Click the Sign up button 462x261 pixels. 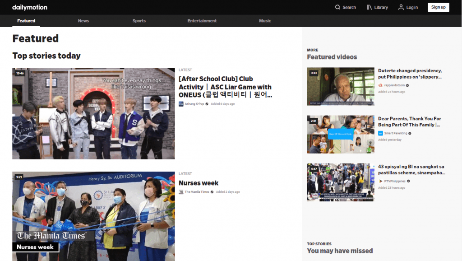click(439, 7)
